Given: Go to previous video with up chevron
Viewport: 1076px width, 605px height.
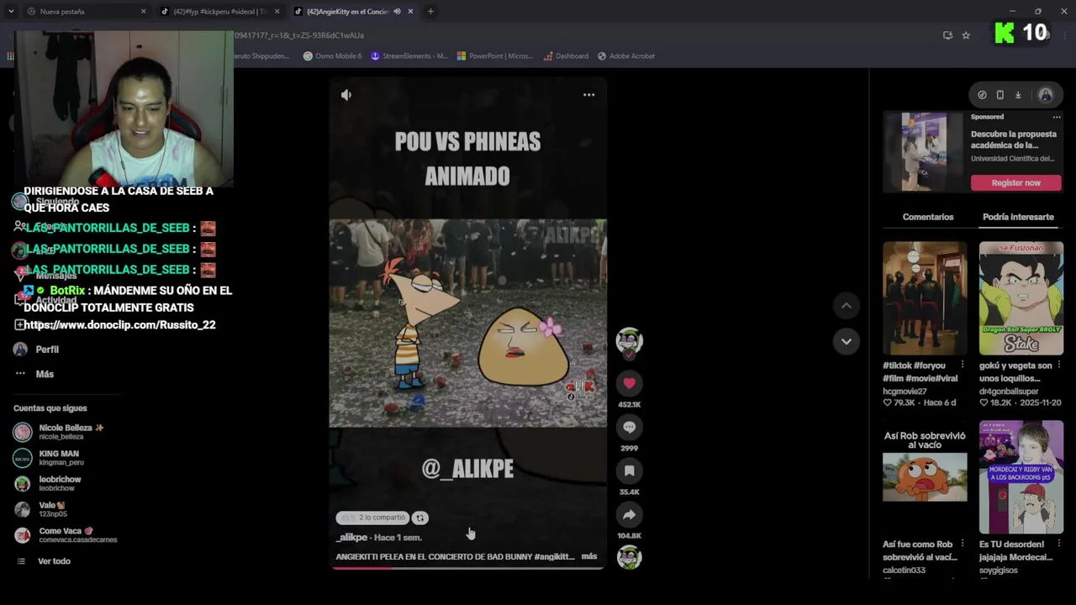Looking at the screenshot, I should [846, 306].
